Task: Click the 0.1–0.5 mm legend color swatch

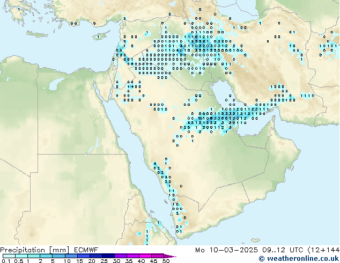Action: (x=9, y=256)
